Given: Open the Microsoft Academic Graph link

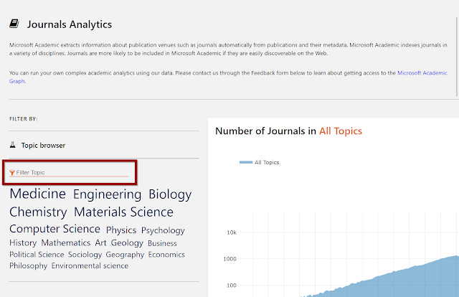Looking at the screenshot, I should [422, 72].
